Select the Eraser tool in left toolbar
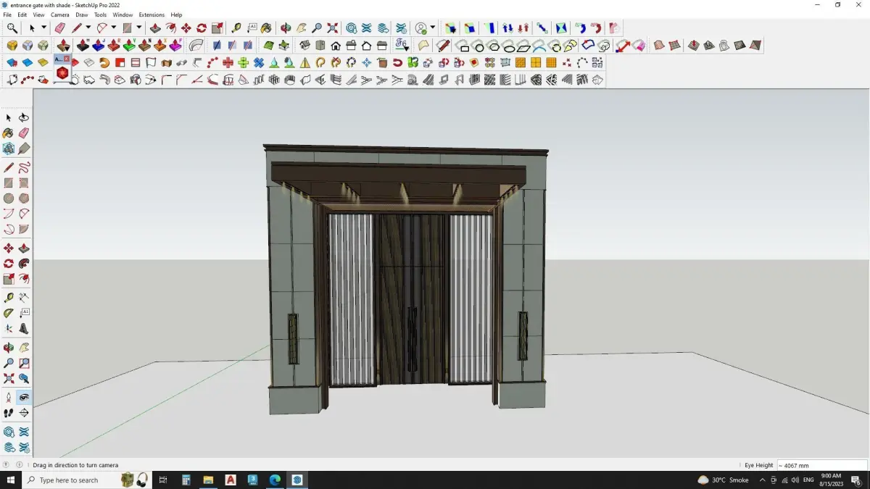This screenshot has width=870, height=489. pos(24,133)
